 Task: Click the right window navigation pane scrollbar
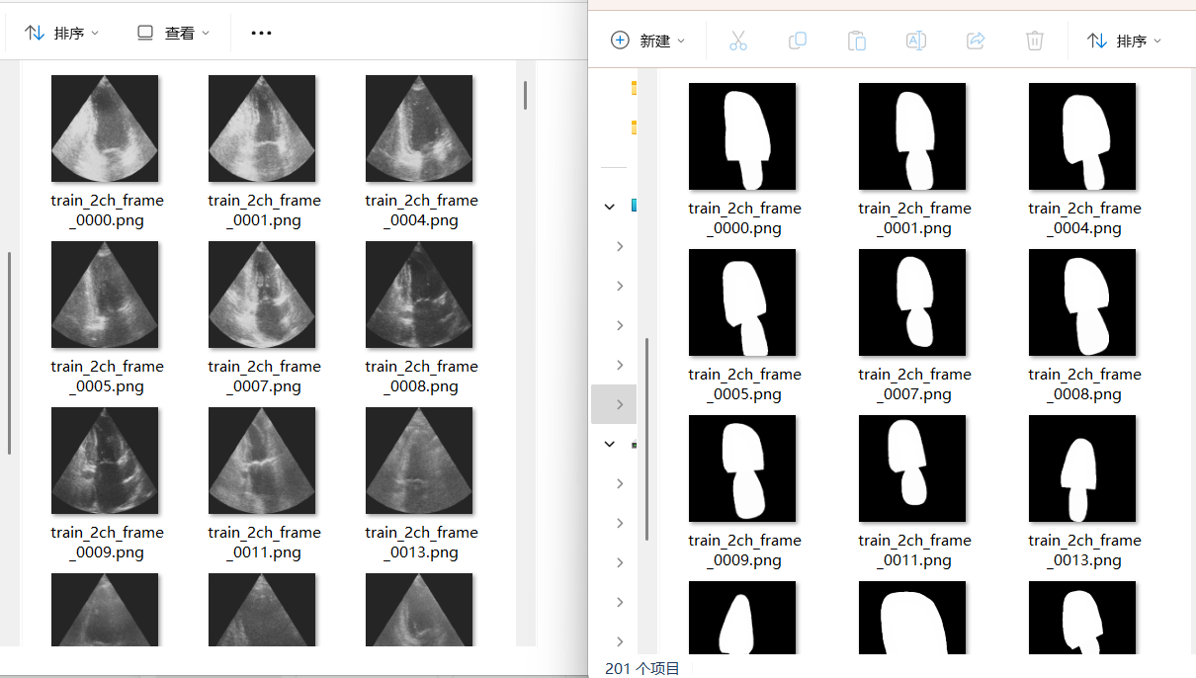(646, 439)
